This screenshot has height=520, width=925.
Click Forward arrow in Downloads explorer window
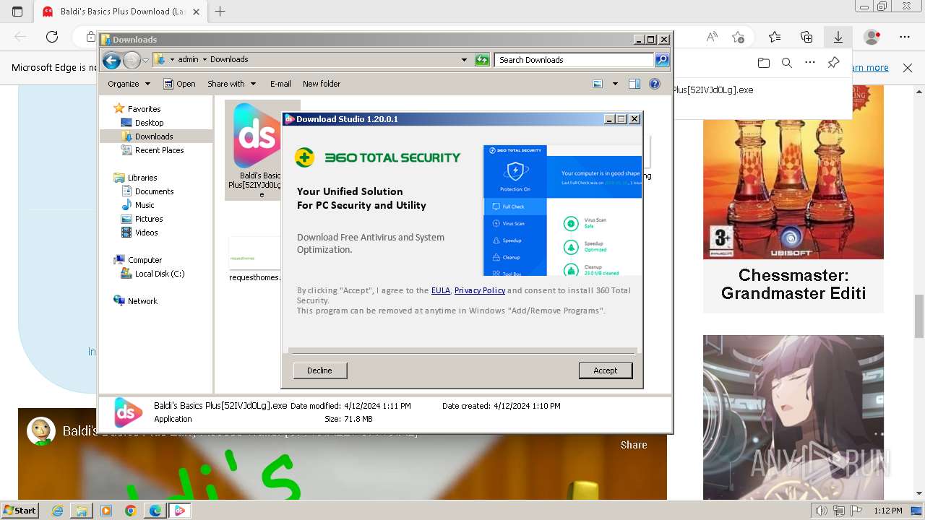click(x=132, y=60)
